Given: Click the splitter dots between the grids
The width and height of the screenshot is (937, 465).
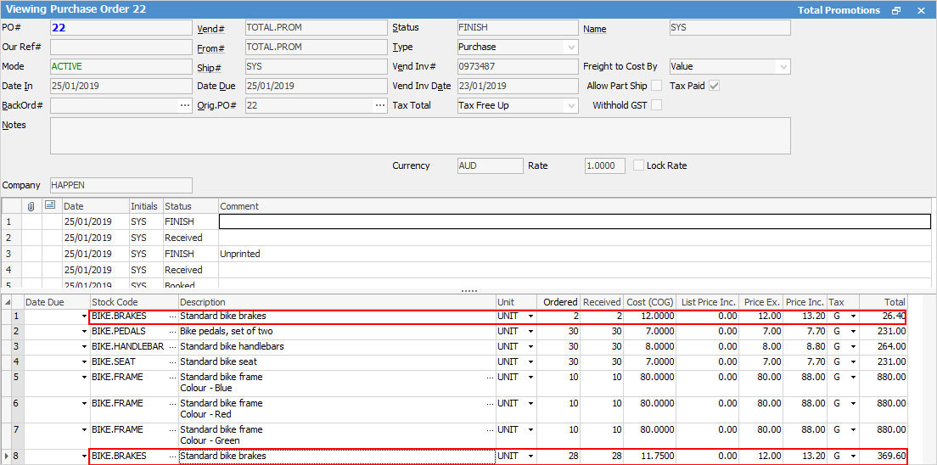Looking at the screenshot, I should click(x=468, y=290).
